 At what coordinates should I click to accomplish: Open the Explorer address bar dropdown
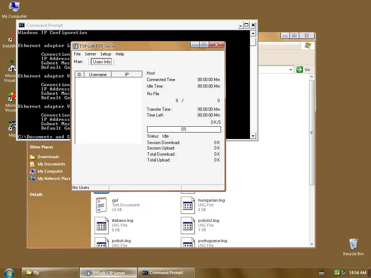(x=291, y=69)
